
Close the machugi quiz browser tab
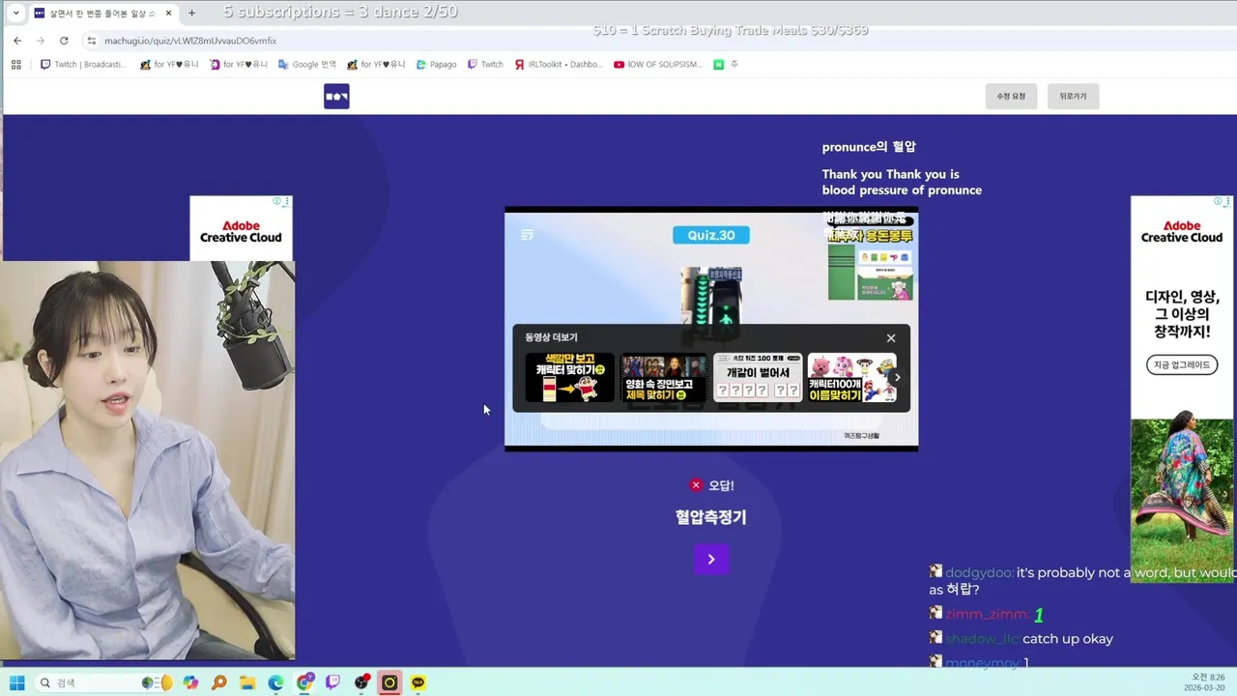pyautogui.click(x=168, y=13)
